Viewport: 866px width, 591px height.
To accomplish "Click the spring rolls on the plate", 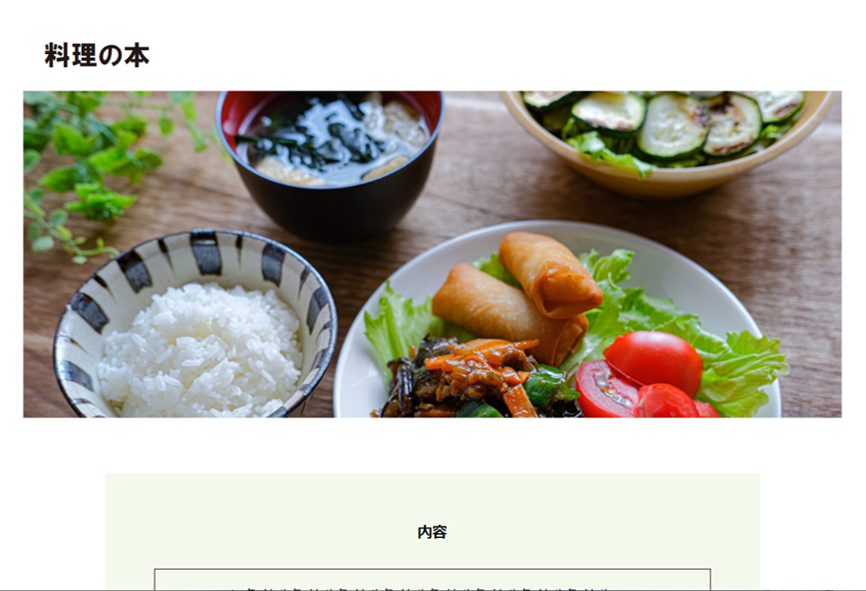I will click(x=516, y=298).
